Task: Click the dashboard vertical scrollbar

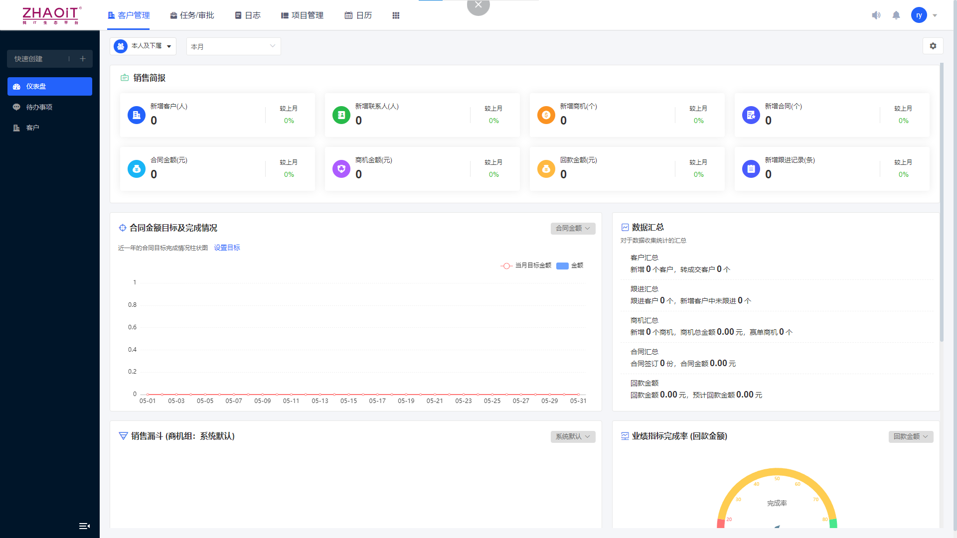Action: pos(942,202)
